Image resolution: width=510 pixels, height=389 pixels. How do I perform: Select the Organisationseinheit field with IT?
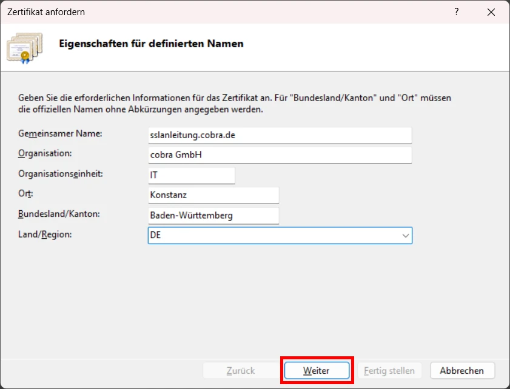[x=191, y=175]
